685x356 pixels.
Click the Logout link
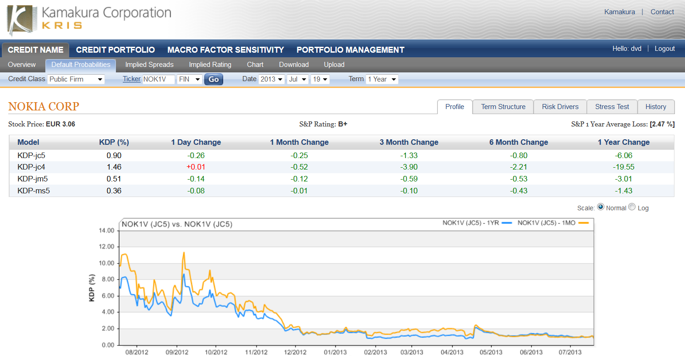tap(664, 49)
